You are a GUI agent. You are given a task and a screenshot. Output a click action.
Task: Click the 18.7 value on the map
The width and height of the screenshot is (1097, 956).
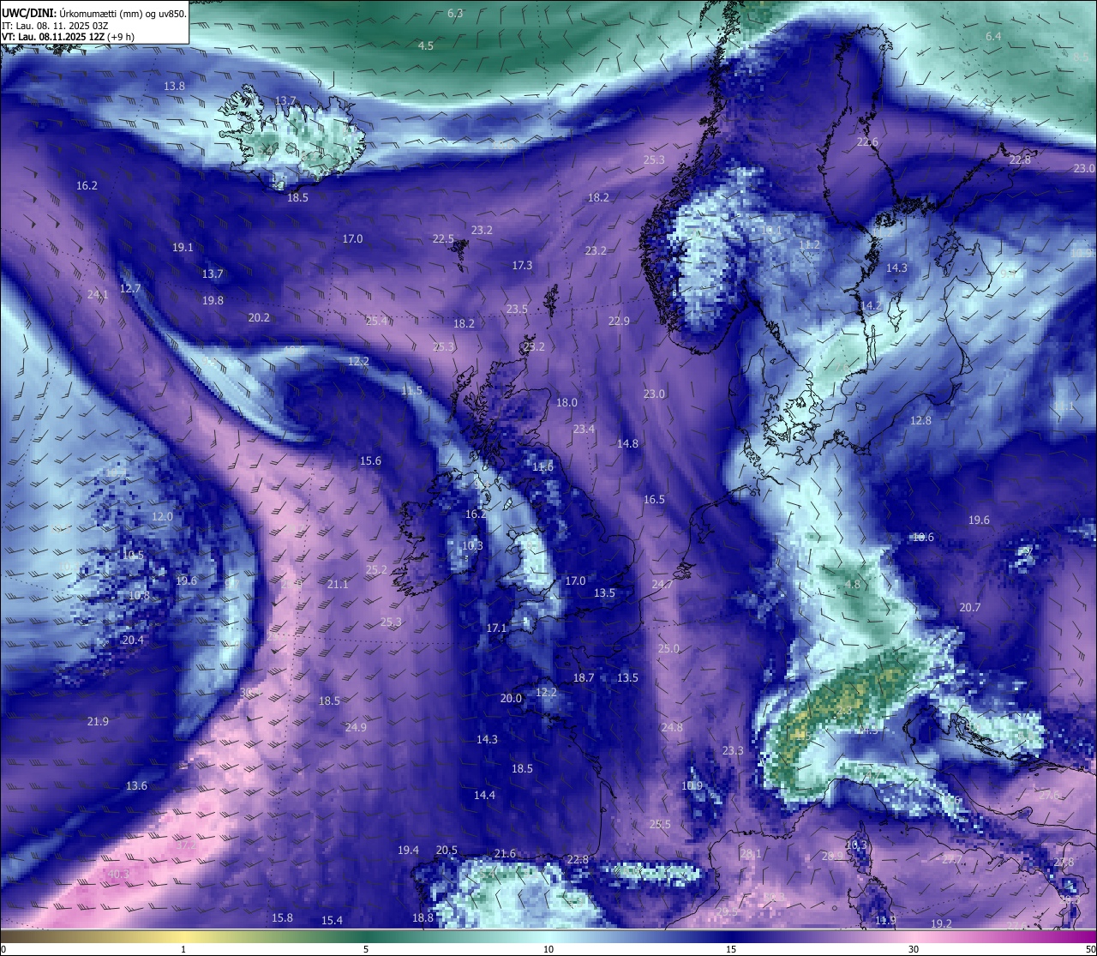pyautogui.click(x=584, y=677)
